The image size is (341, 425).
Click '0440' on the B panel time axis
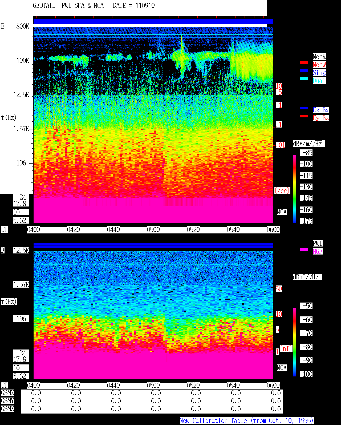point(113,385)
